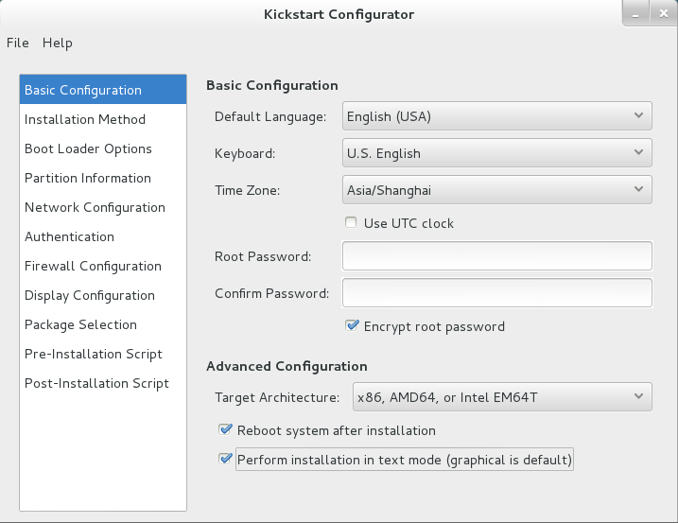Click the Root Password input field
The width and height of the screenshot is (678, 523).
click(497, 256)
